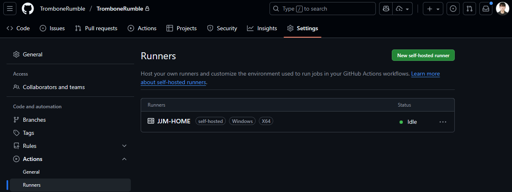
Task: Open the Copilot chat icon
Action: (386, 9)
